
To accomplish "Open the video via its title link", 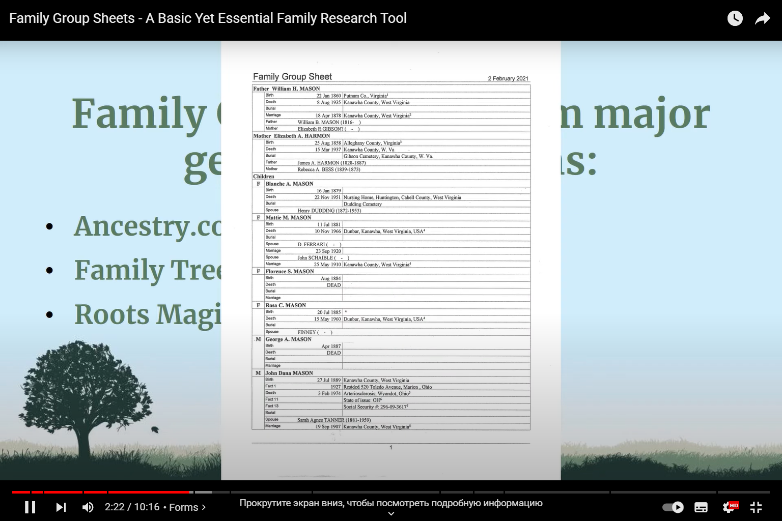I will [208, 18].
